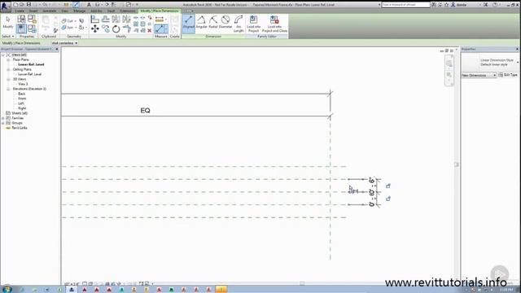521x293 pixels.
Task: Open Lower Ref. Level floor plan
Action: point(31,64)
